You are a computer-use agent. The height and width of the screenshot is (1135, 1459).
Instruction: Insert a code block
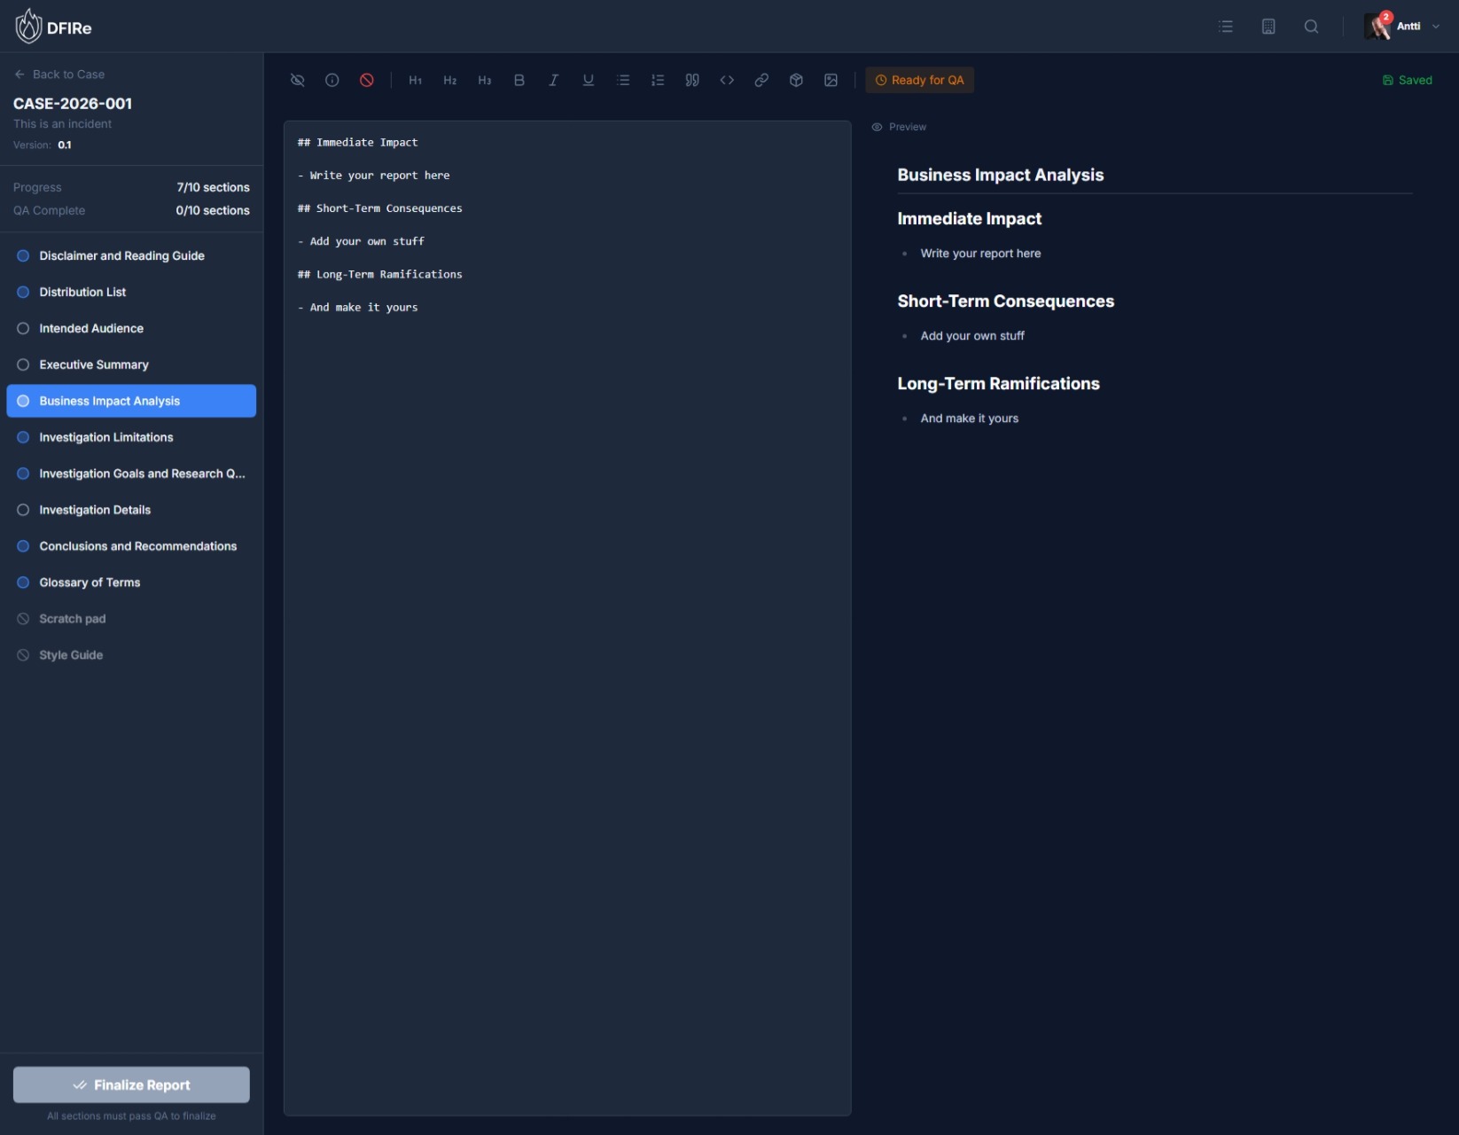coord(727,80)
